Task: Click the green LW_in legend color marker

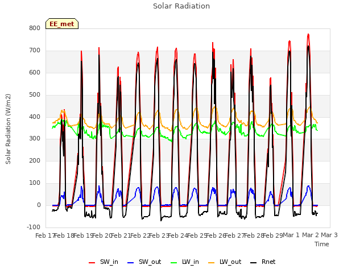Action: (x=174, y=263)
